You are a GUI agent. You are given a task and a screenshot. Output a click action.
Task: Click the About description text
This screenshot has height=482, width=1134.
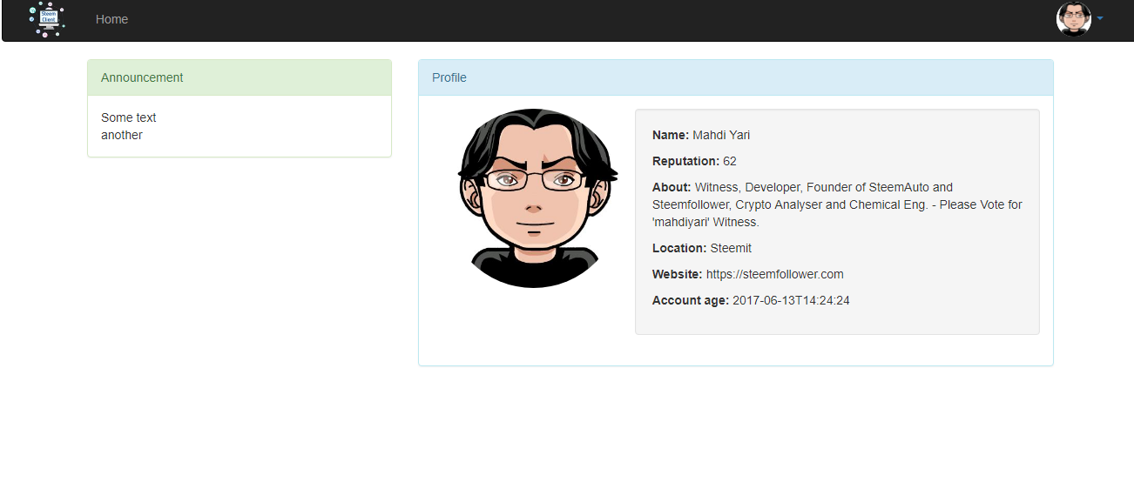pyautogui.click(x=837, y=204)
